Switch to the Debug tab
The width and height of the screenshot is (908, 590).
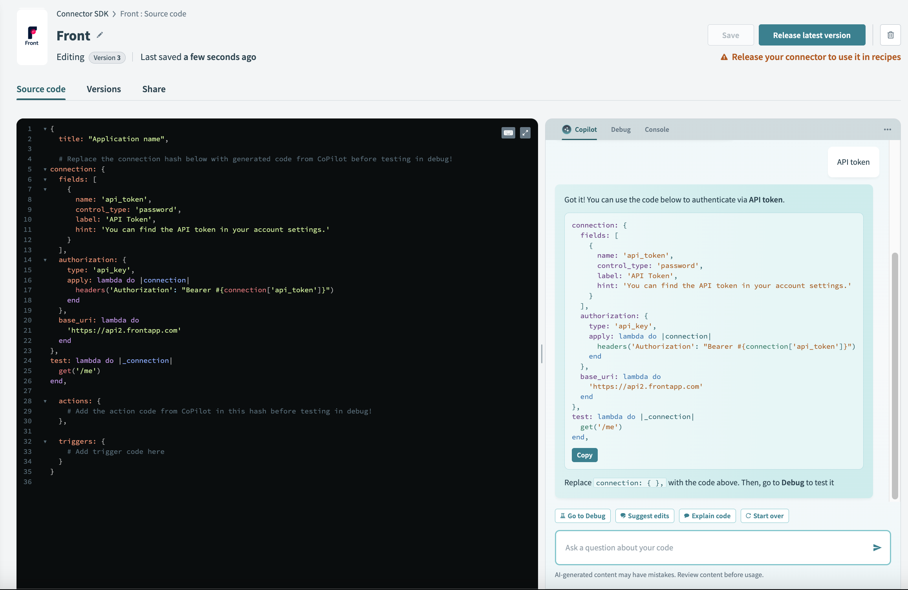pos(621,129)
